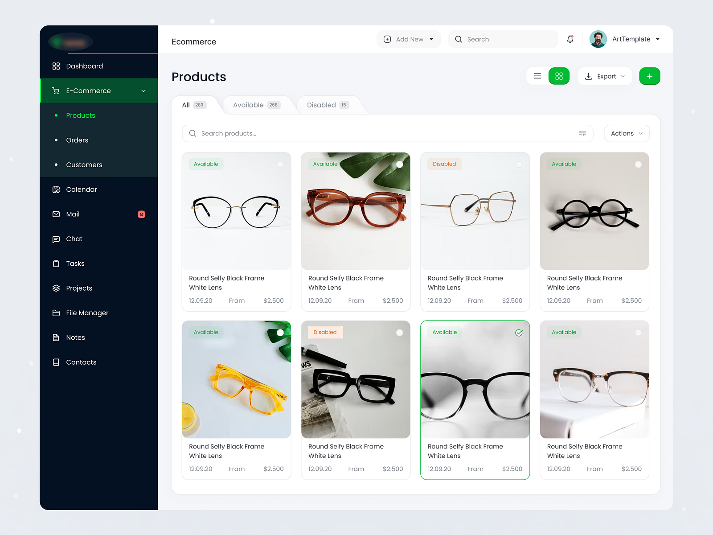The width and height of the screenshot is (713, 535).
Task: Go to Orders in sidebar submenu
Action: (x=77, y=140)
